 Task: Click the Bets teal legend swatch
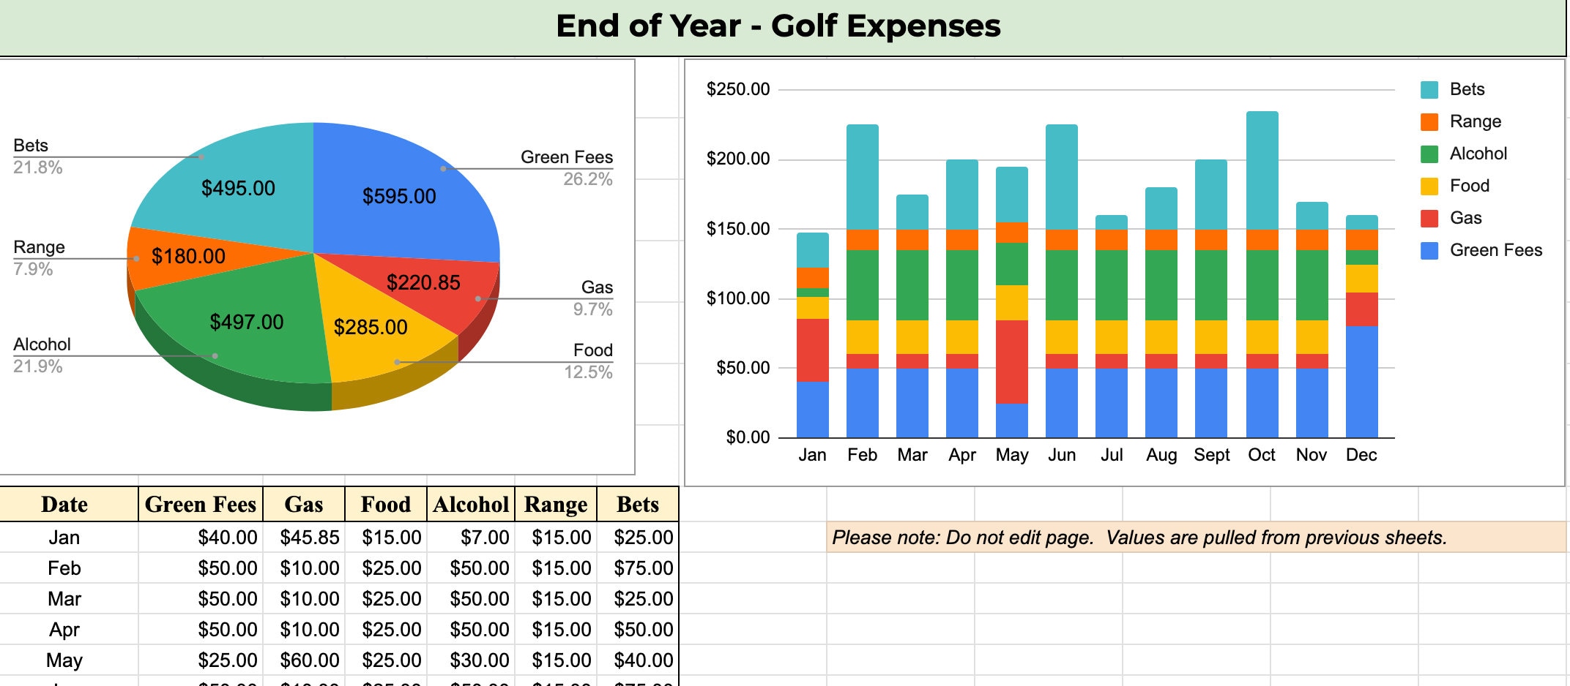point(1430,89)
